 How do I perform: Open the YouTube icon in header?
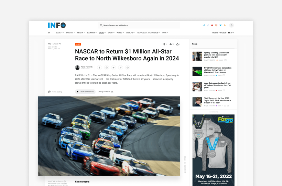pos(212,25)
